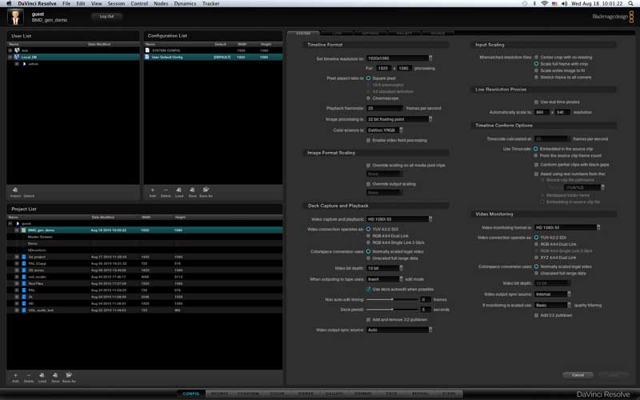Viewport: 640px width, 400px height.
Task: Open the Session menu
Action: [116, 3]
